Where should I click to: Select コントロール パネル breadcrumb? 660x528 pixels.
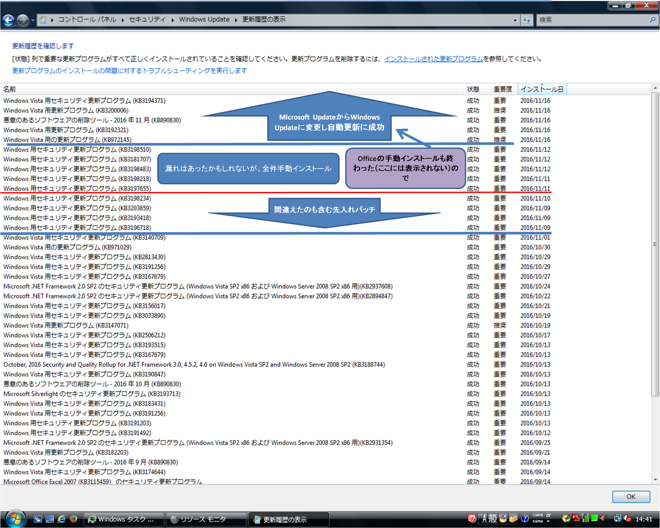coord(87,19)
